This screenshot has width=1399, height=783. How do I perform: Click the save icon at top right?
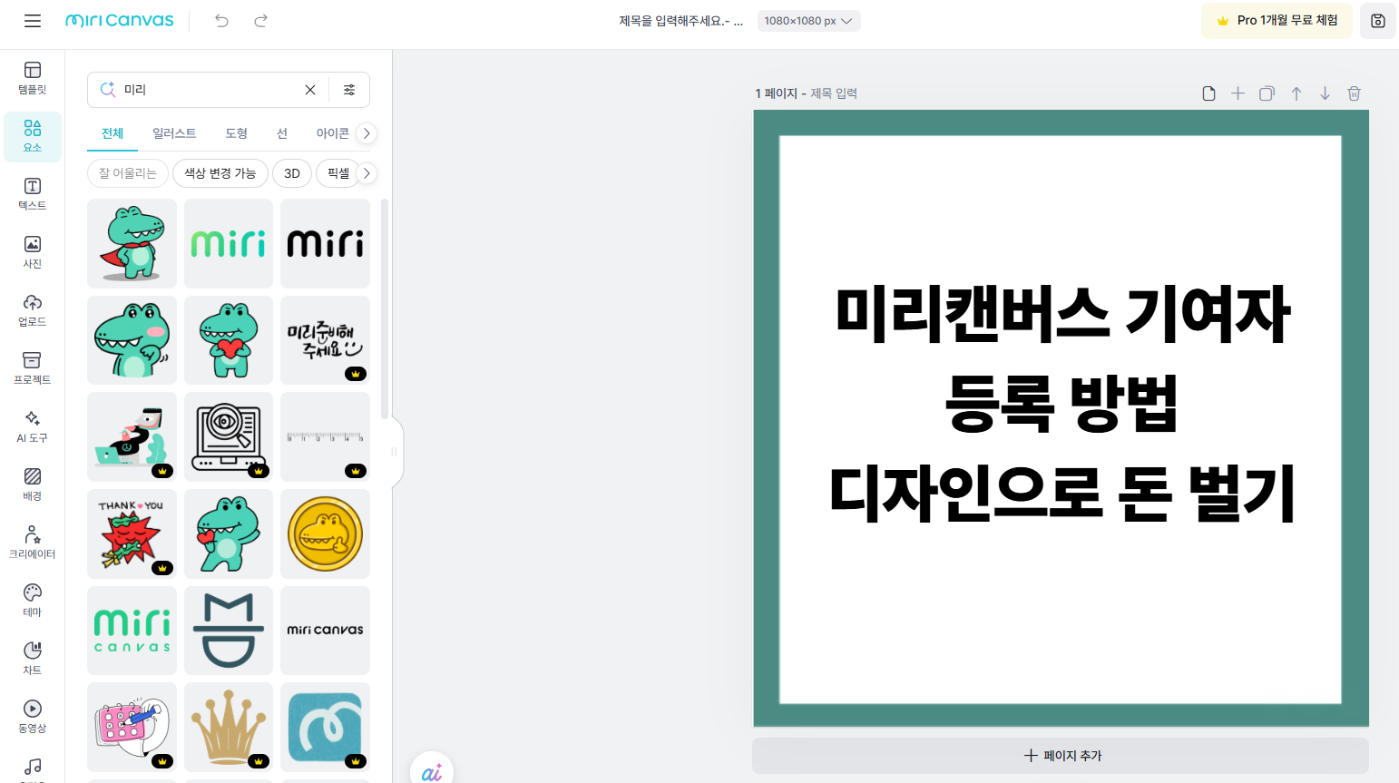pos(1378,21)
